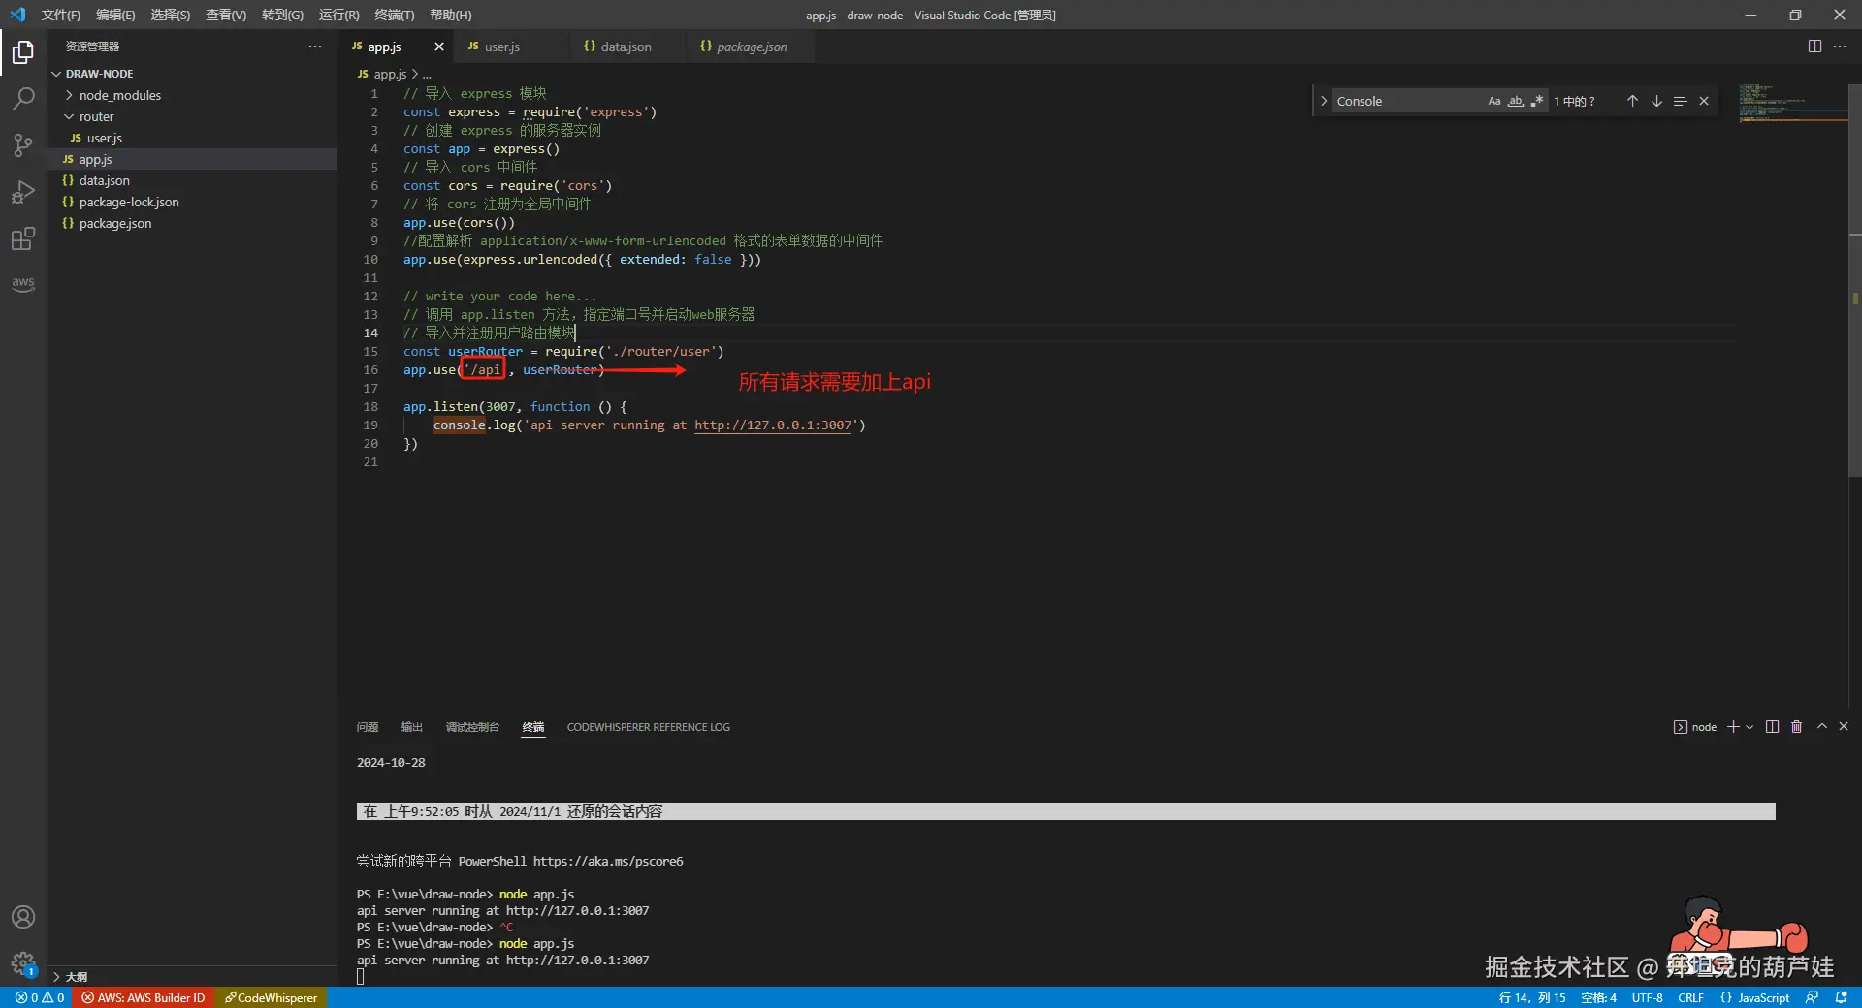Close the find widget
This screenshot has height=1008, width=1862.
[1704, 101]
